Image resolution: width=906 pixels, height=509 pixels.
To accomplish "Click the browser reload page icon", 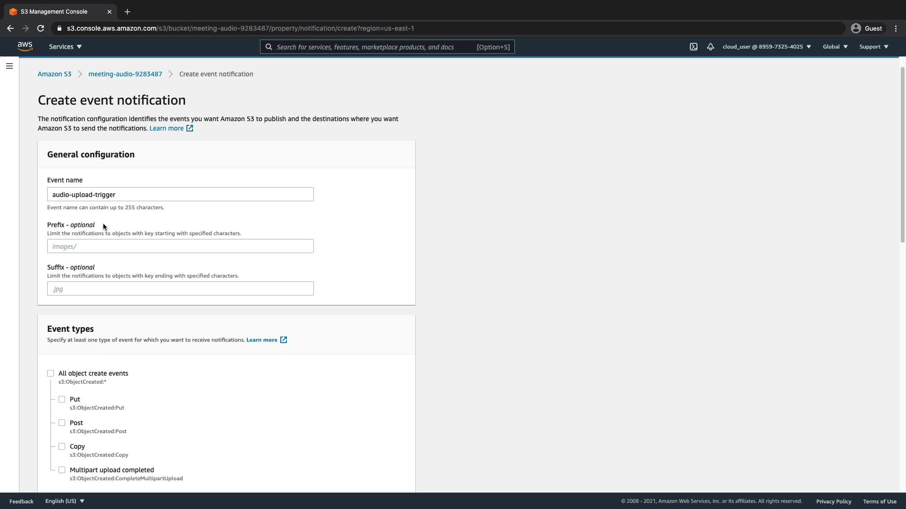I will [x=41, y=28].
